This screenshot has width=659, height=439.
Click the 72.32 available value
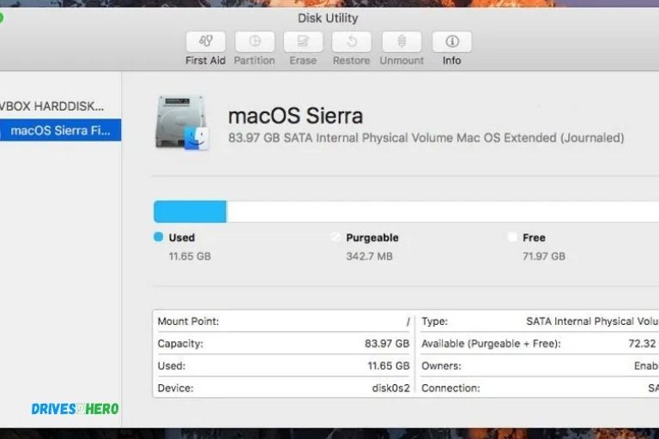644,344
